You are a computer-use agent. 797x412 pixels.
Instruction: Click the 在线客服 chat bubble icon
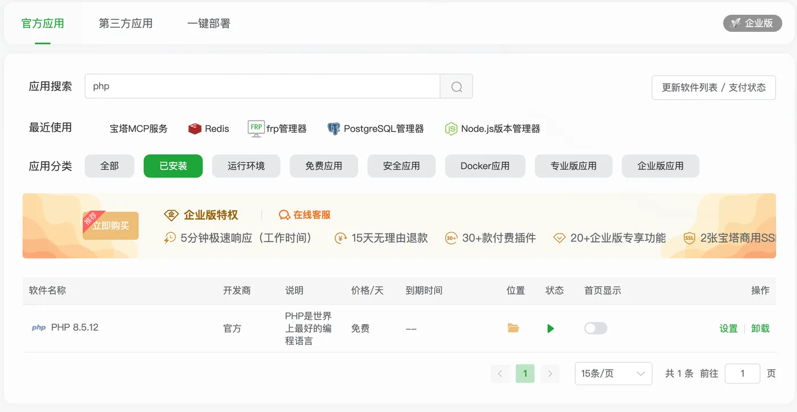[284, 215]
